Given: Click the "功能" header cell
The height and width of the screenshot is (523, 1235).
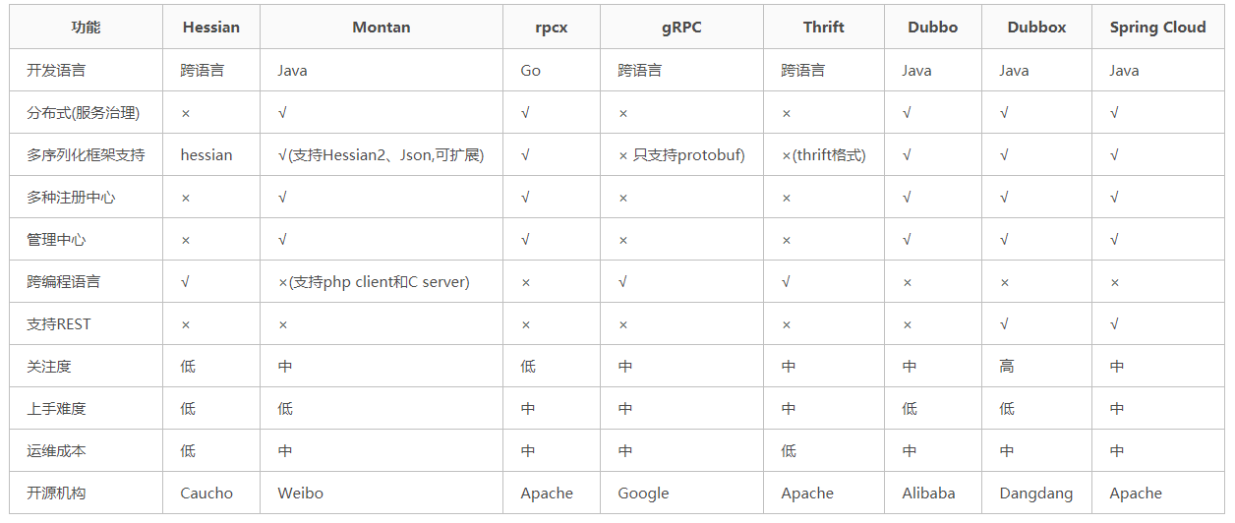Looking at the screenshot, I should pos(86,28).
